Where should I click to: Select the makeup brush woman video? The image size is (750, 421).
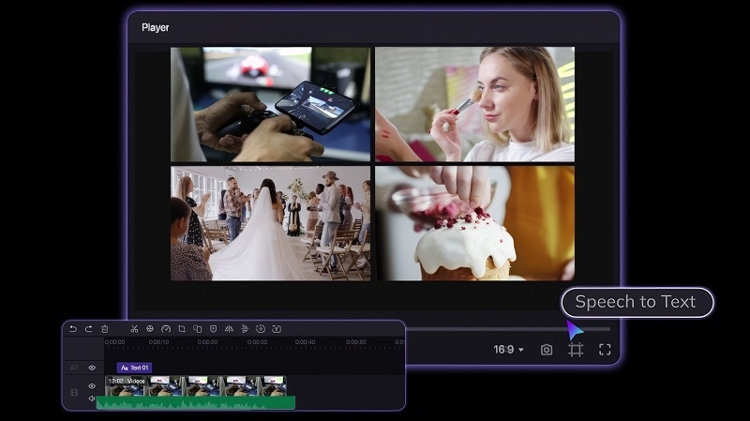475,104
